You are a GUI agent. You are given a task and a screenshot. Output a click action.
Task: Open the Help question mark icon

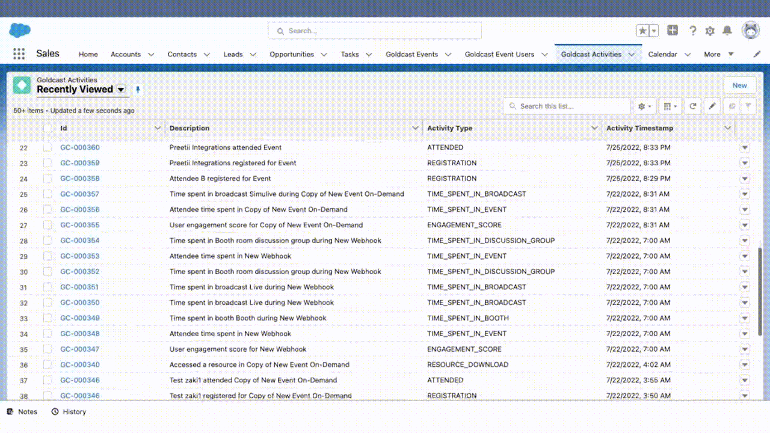point(692,31)
